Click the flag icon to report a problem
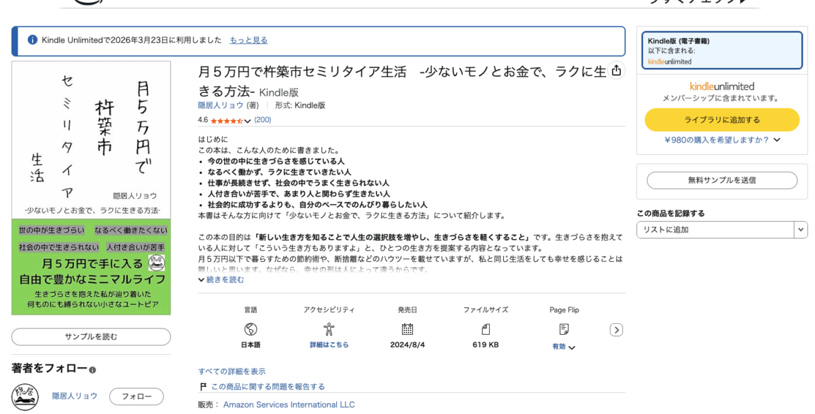This screenshot has height=414, width=815. (x=203, y=387)
